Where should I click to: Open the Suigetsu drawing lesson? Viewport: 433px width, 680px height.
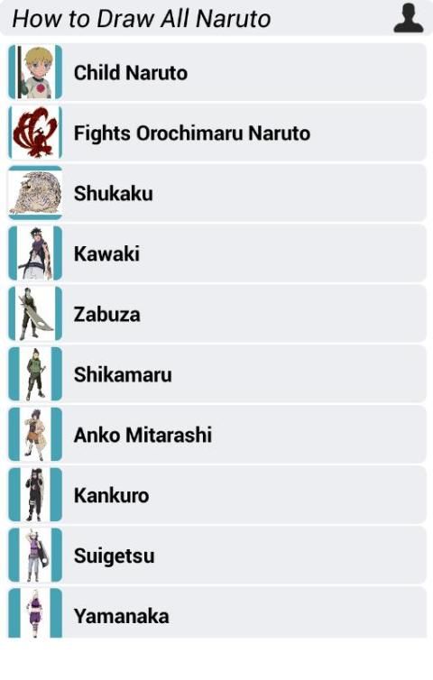216,556
